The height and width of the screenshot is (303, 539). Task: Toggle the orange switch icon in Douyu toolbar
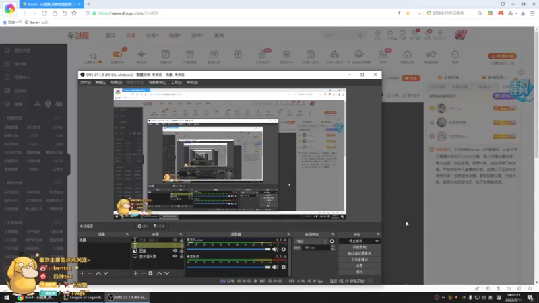(117, 54)
